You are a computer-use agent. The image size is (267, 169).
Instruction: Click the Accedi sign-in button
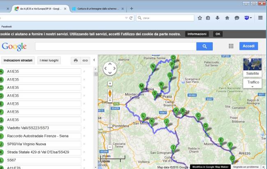[249, 46]
